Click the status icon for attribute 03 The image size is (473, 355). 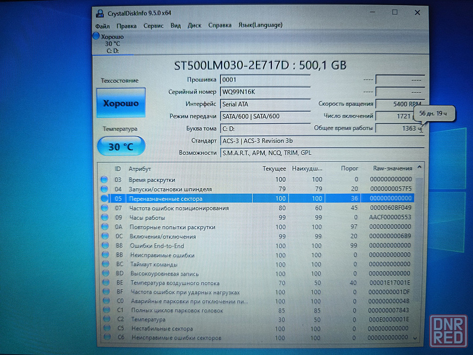click(105, 179)
